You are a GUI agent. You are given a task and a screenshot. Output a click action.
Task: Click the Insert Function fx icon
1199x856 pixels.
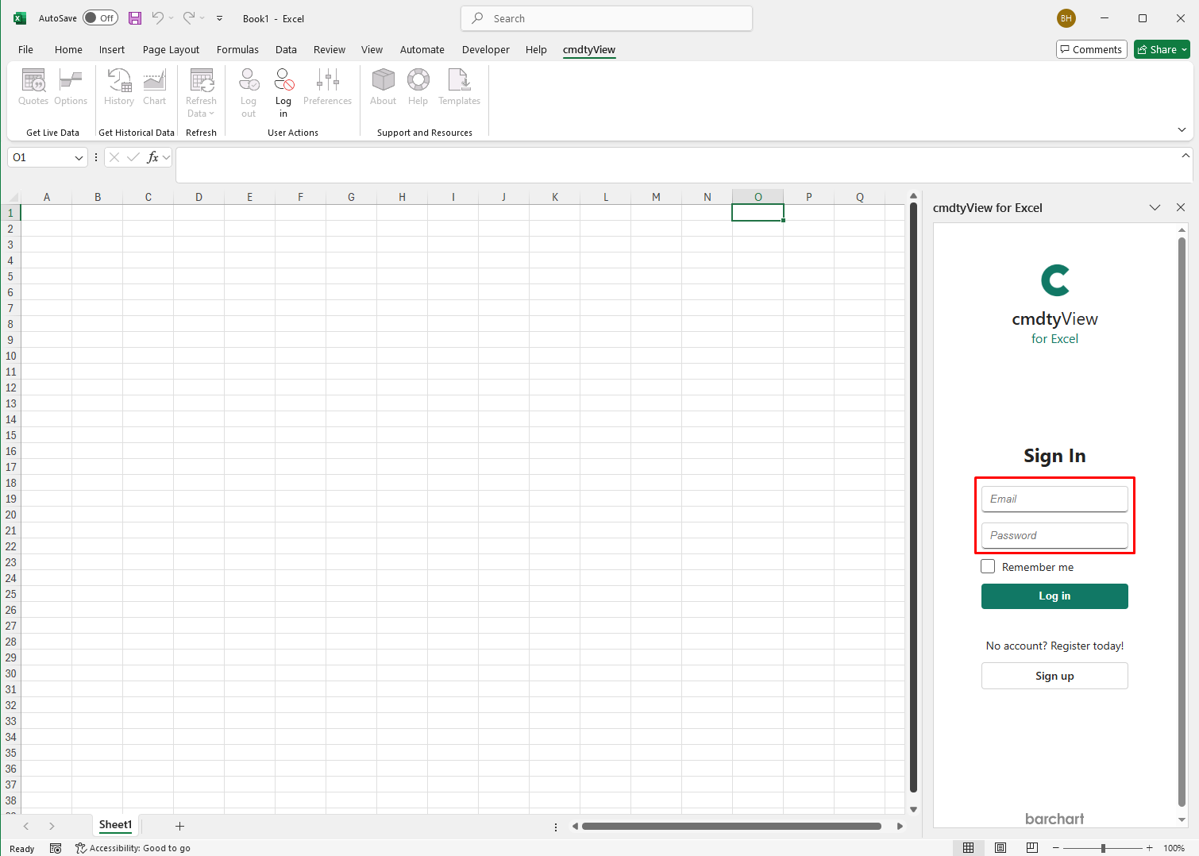152,157
